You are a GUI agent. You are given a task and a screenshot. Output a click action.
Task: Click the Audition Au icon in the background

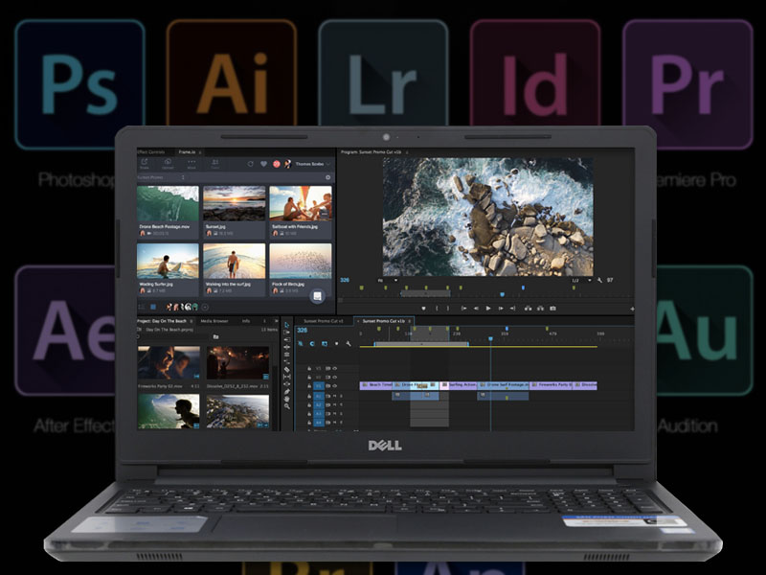(705, 331)
